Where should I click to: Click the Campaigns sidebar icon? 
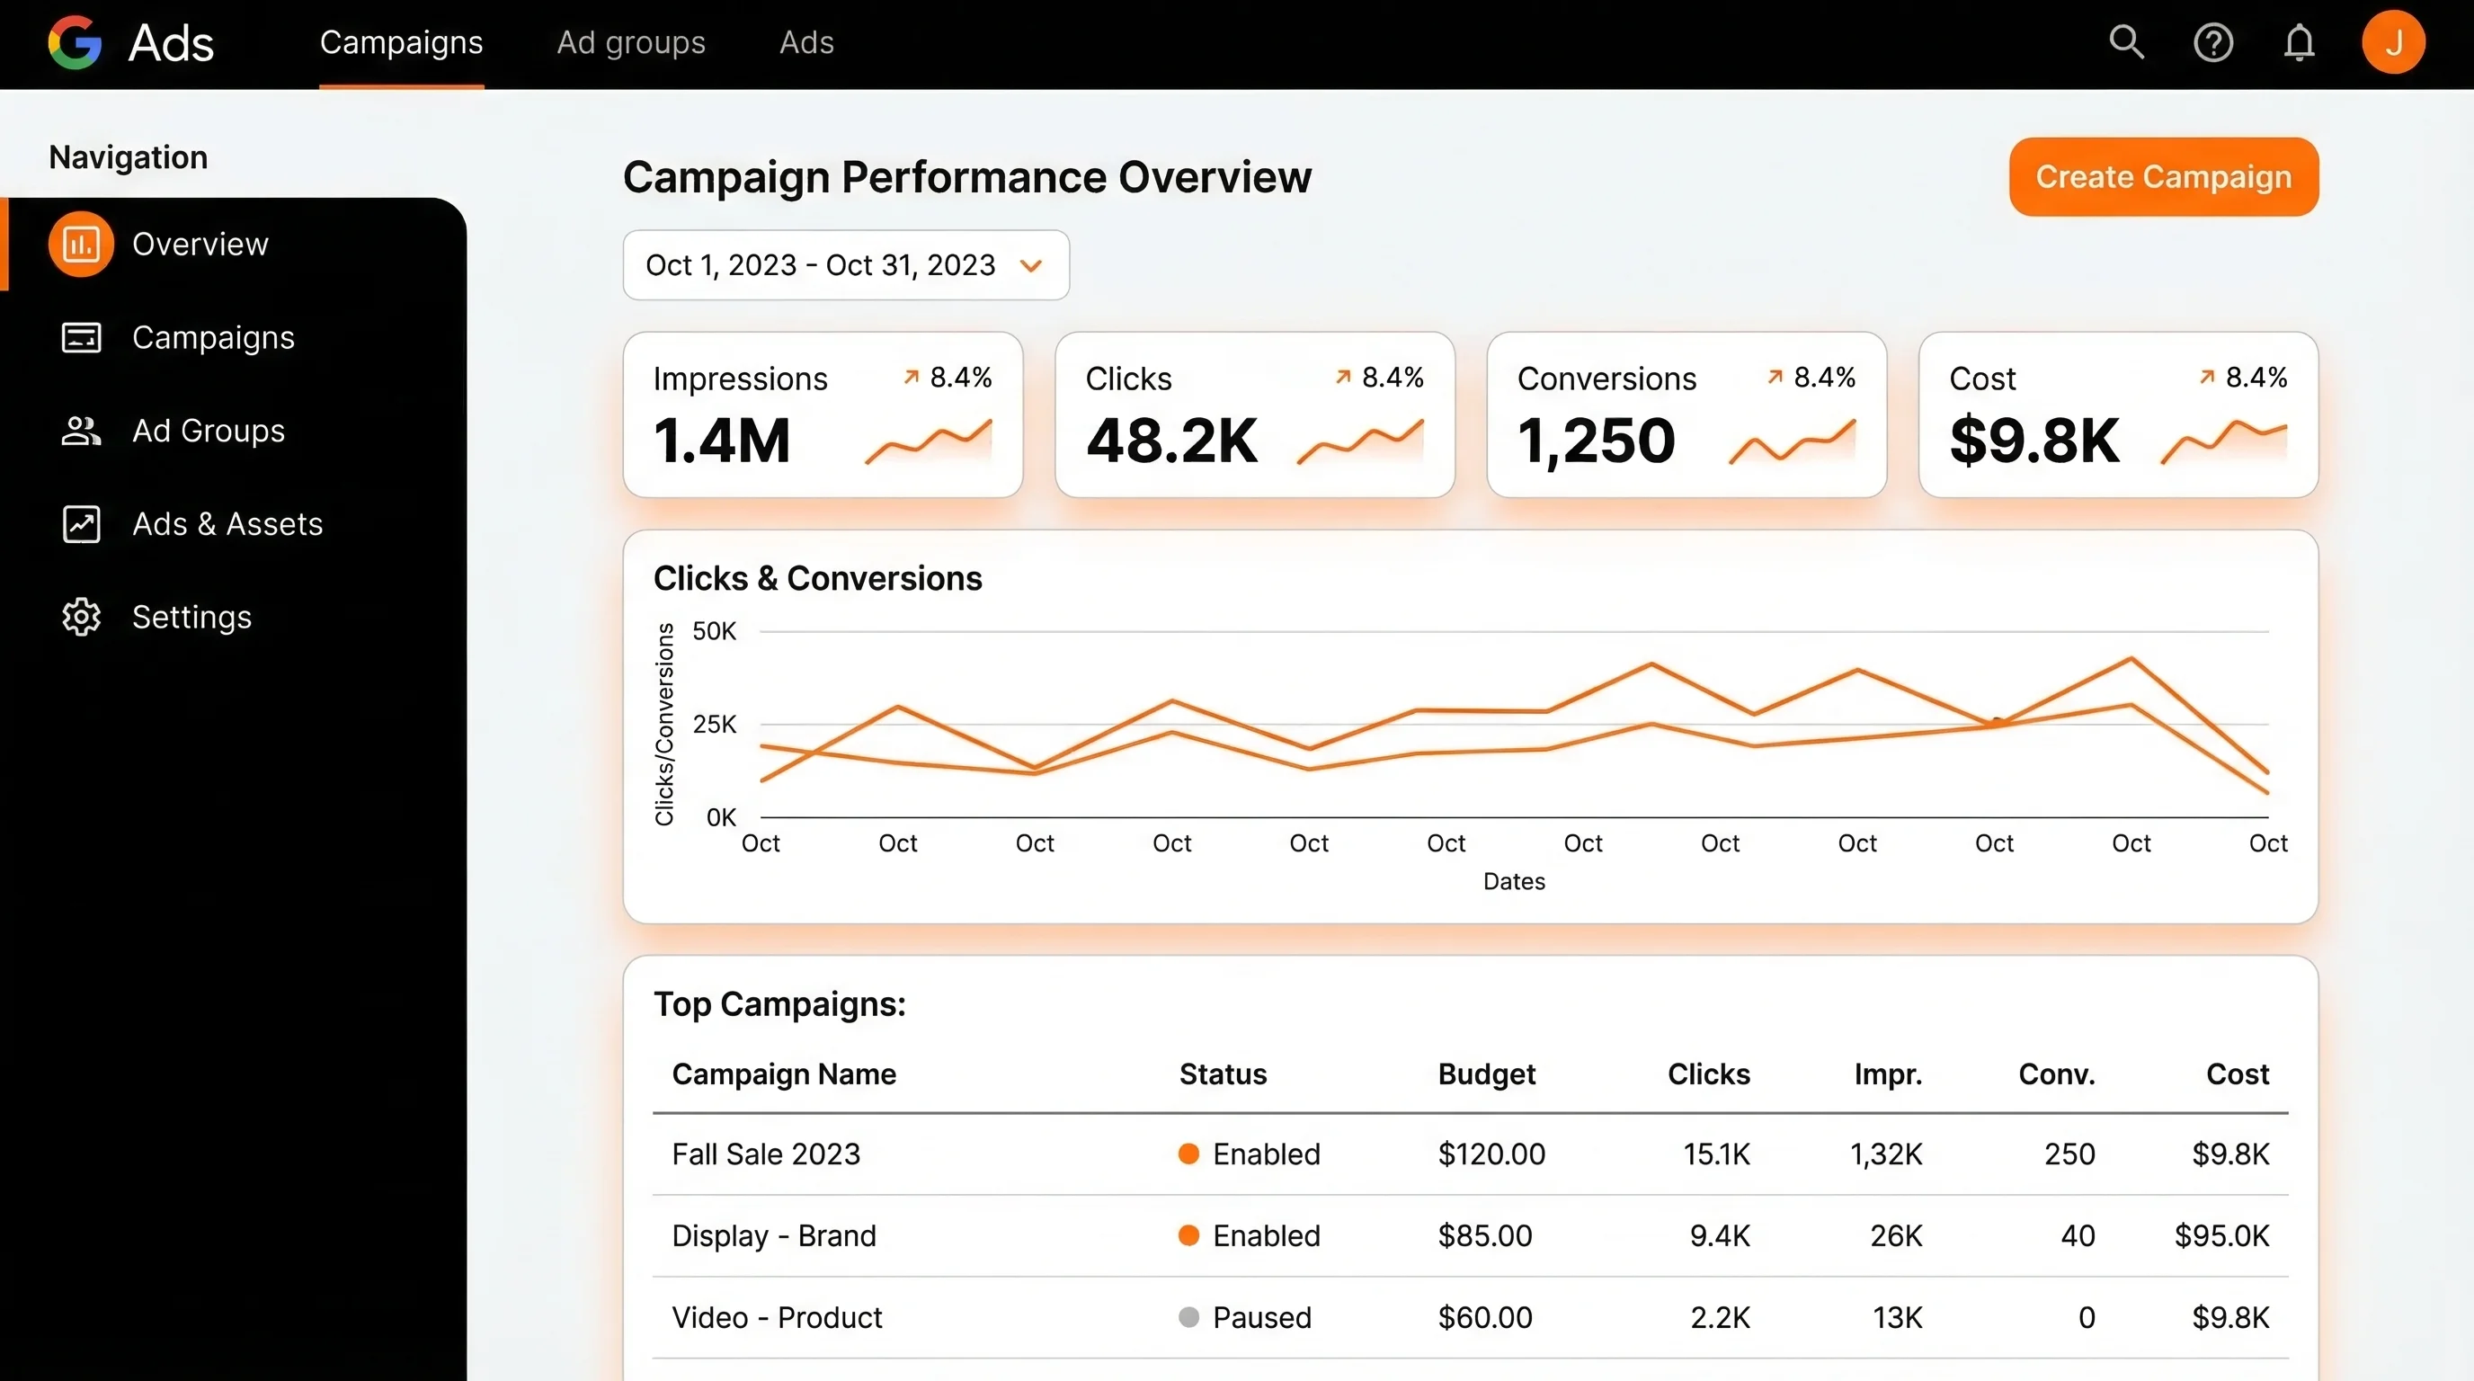(81, 338)
